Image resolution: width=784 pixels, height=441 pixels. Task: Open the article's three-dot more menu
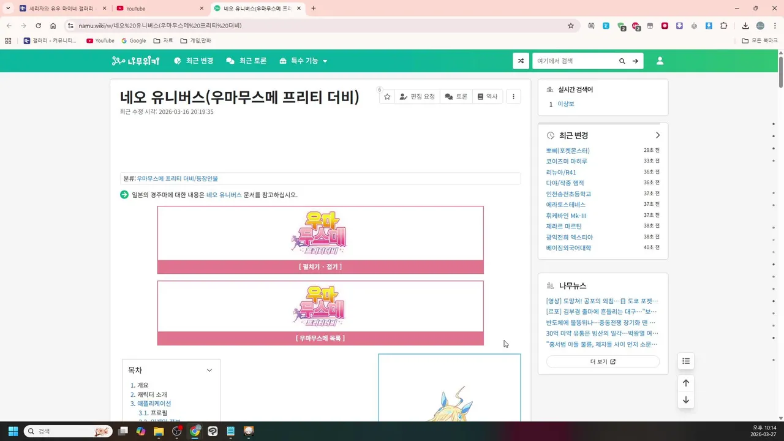tap(513, 96)
